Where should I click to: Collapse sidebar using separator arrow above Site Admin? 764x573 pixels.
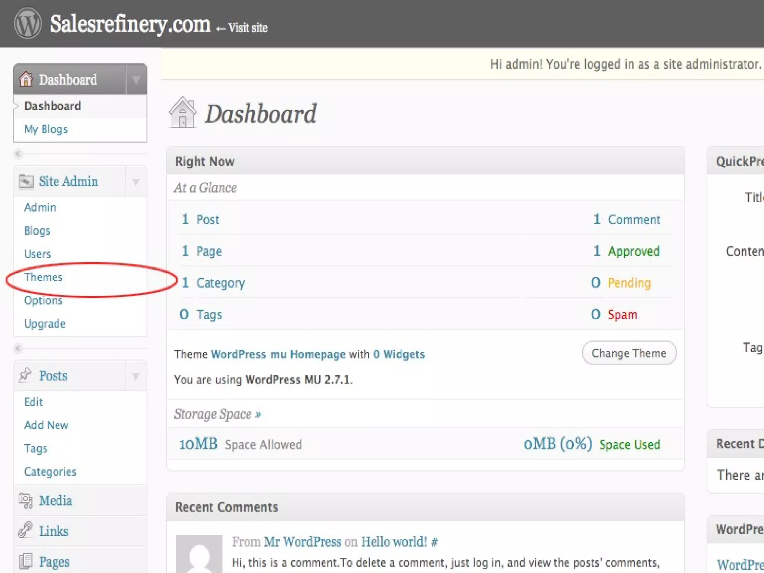[x=18, y=154]
